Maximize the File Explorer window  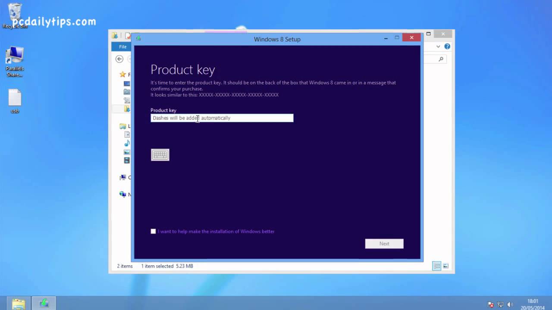click(428, 34)
